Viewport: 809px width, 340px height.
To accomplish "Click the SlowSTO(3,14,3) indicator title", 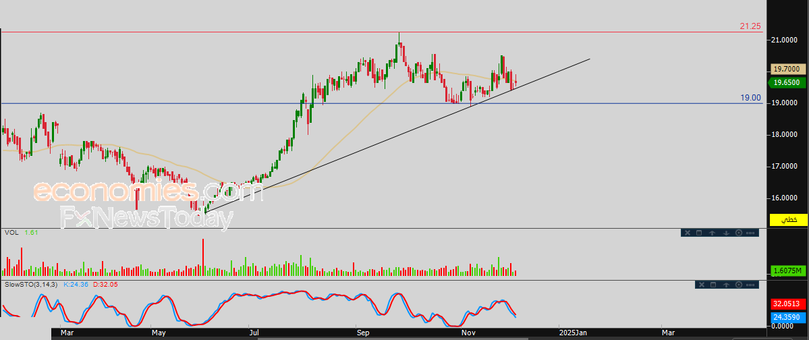I will point(32,284).
